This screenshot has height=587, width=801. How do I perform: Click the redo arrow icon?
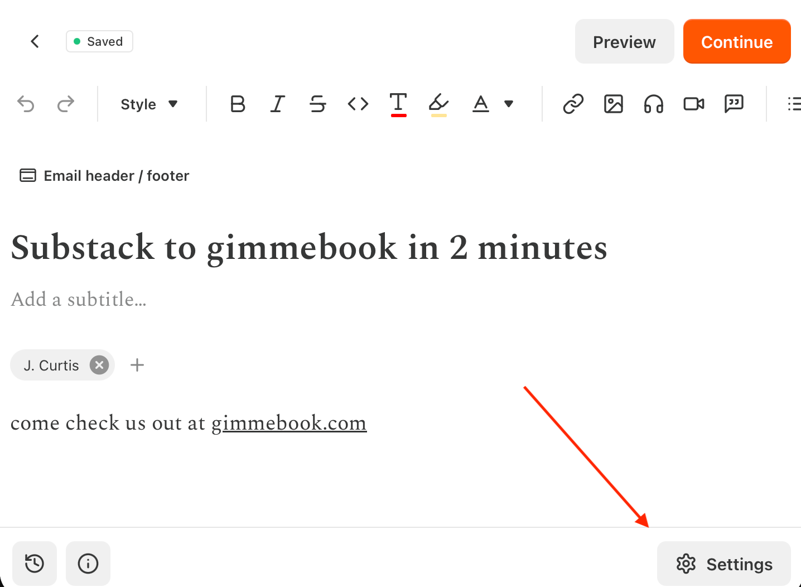[66, 104]
